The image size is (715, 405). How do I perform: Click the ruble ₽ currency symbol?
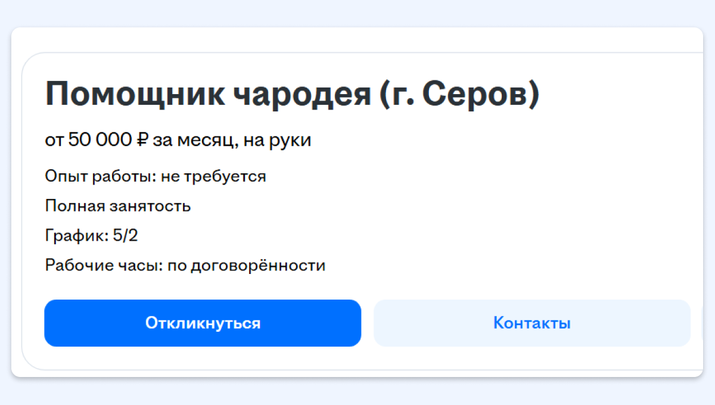[142, 141]
